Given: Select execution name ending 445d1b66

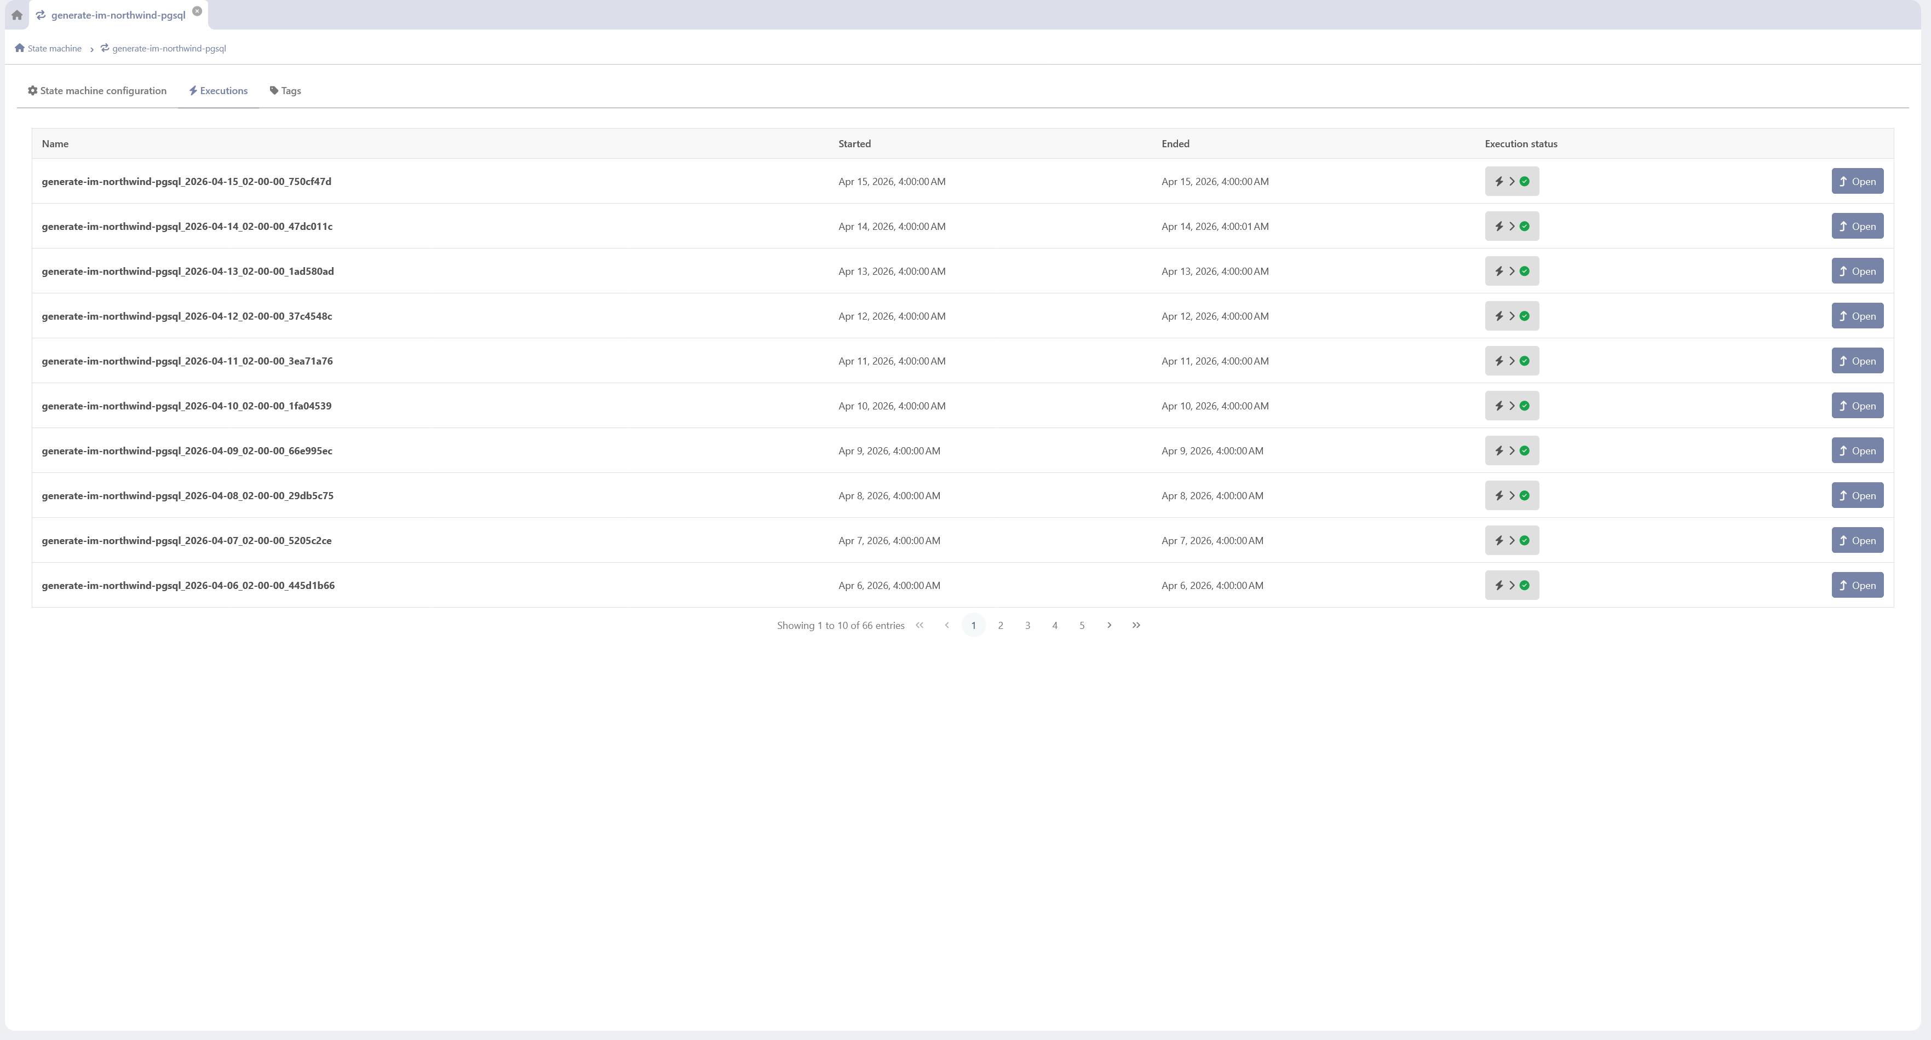Looking at the screenshot, I should click(188, 586).
